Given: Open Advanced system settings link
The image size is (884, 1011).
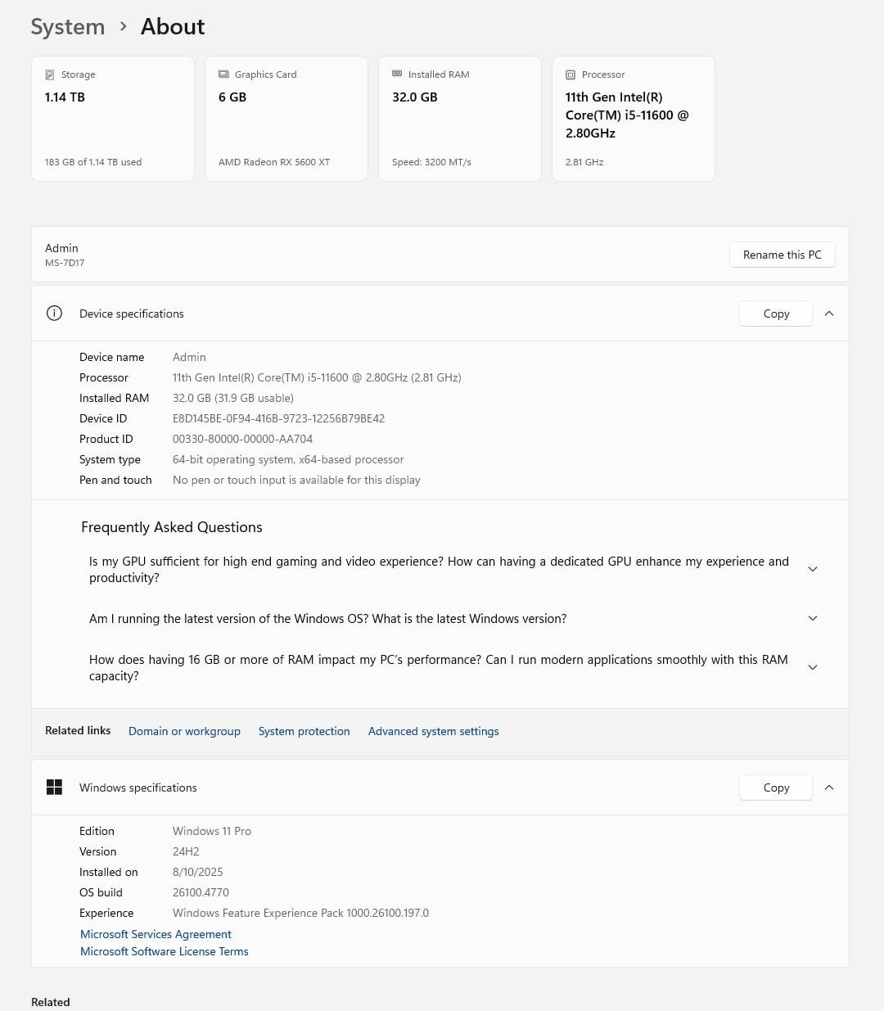Looking at the screenshot, I should 433,731.
